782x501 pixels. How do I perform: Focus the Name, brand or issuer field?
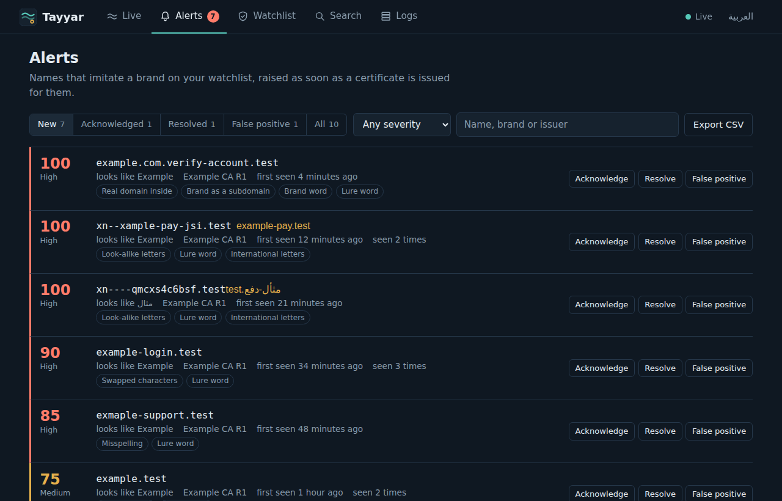point(568,125)
